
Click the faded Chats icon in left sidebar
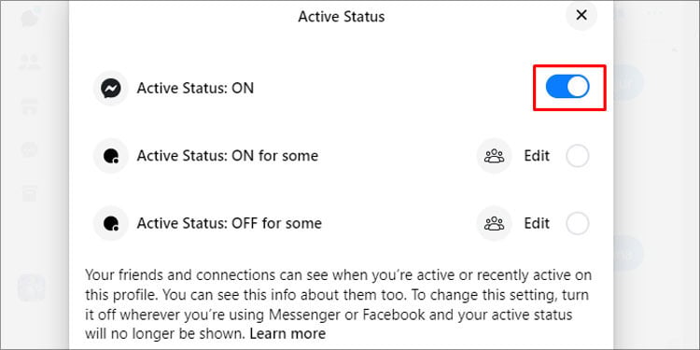click(x=31, y=18)
